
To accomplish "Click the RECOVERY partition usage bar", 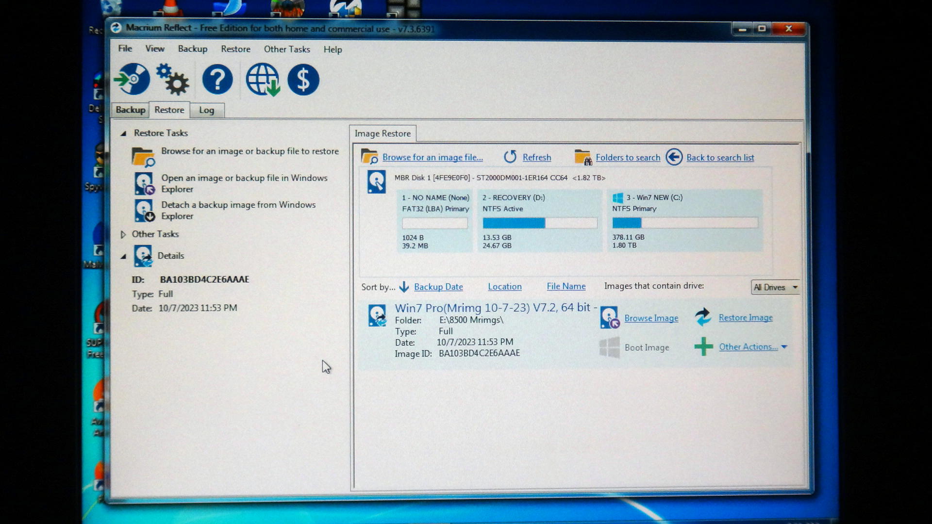I will [540, 223].
